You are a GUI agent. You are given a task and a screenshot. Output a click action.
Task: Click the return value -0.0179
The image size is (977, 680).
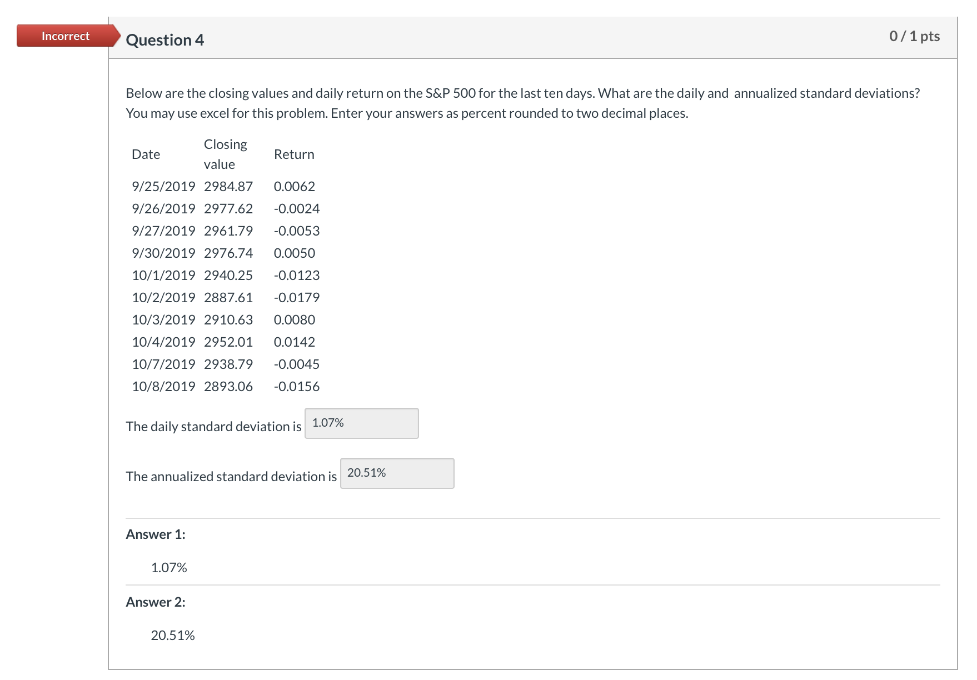296,297
